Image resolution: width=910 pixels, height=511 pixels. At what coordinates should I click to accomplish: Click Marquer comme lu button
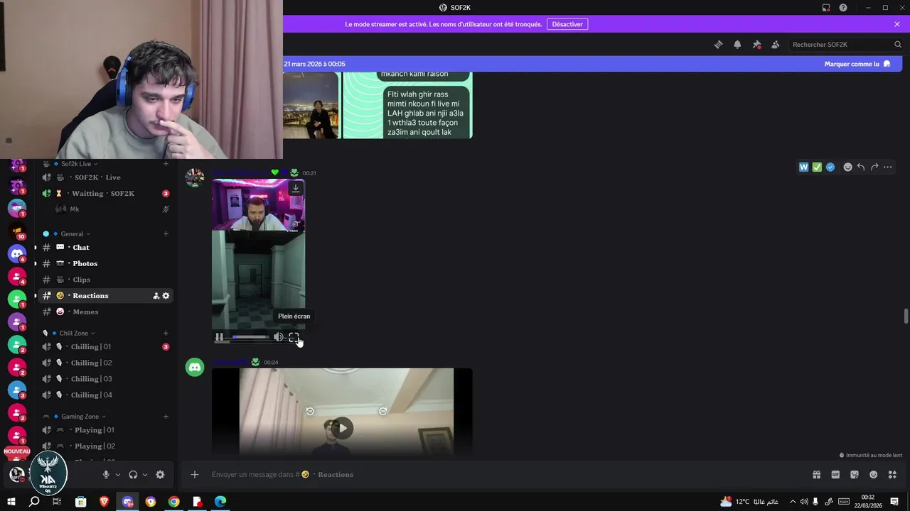point(857,64)
